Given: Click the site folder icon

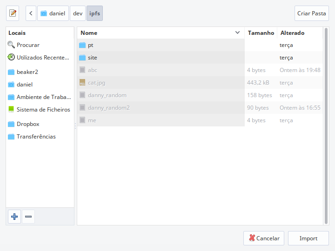Looking at the screenshot, I should point(82,58).
